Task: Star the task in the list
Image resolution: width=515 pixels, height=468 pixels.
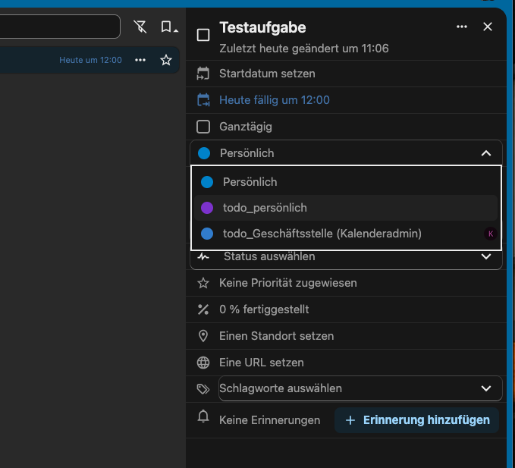Action: 166,60
